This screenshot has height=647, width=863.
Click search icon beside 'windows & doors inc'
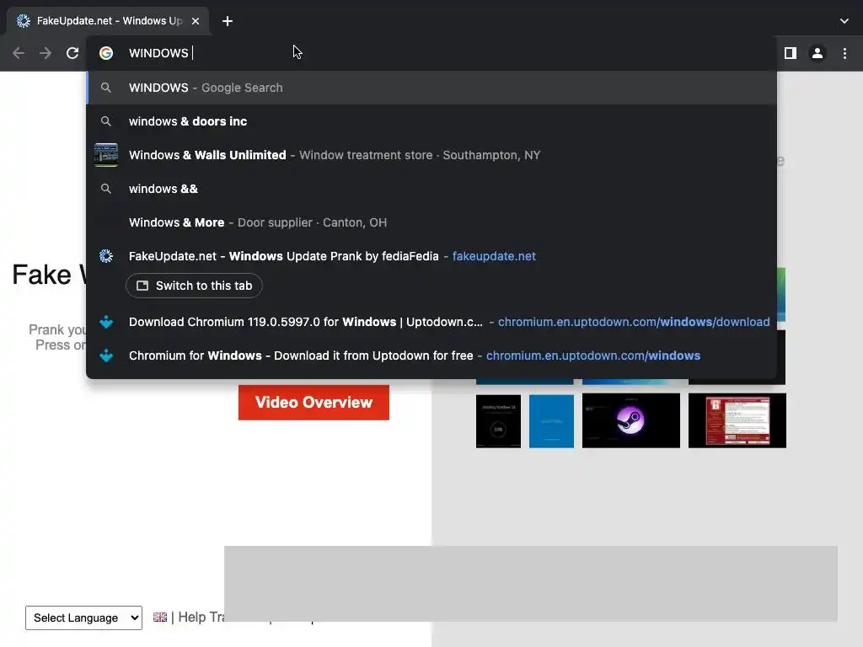106,121
